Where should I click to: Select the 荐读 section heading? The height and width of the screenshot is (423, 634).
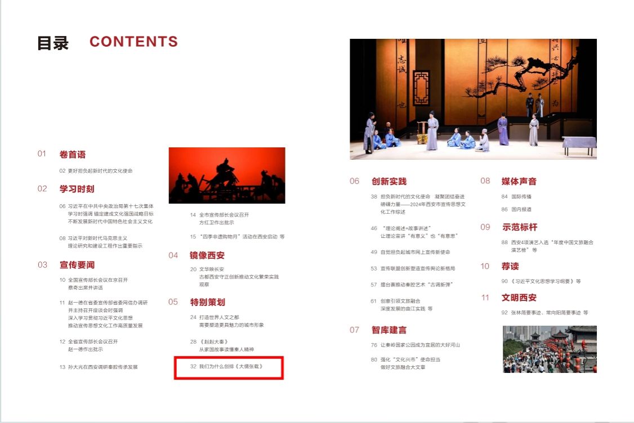point(510,266)
